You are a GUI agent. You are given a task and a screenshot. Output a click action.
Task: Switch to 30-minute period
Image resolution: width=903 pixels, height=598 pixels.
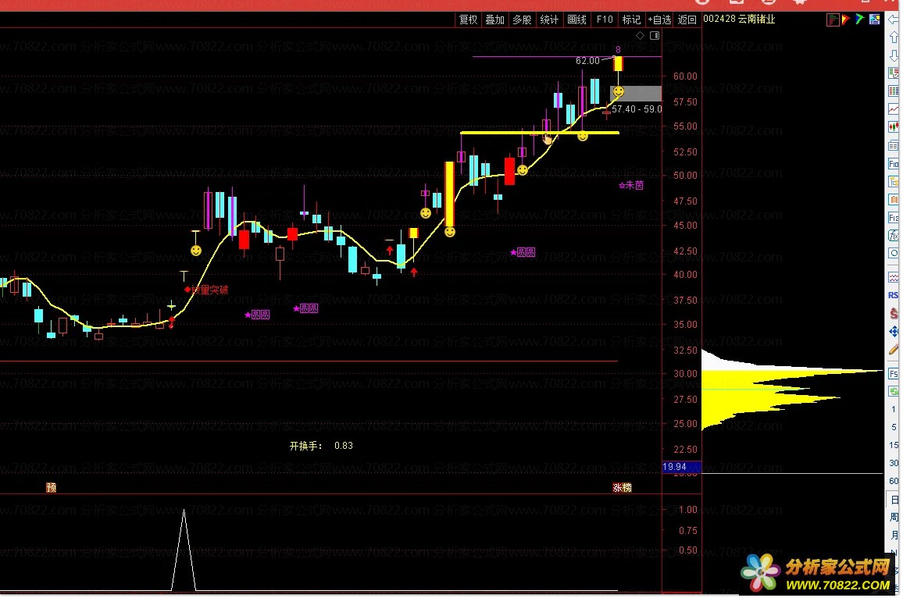click(x=894, y=463)
